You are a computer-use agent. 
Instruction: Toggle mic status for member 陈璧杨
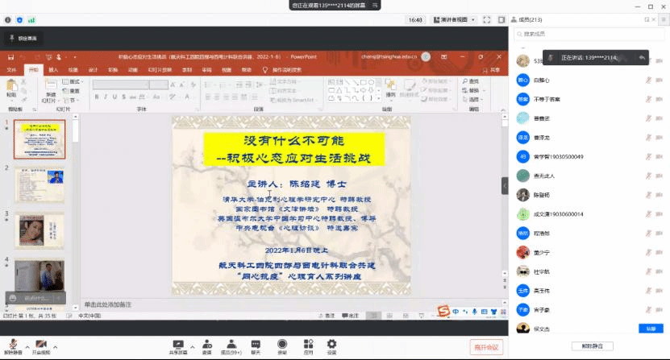[x=648, y=194]
